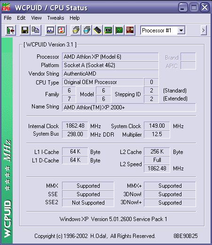Open the View menu
Image resolution: width=212 pixels, height=245 pixels.
(x=36, y=18)
